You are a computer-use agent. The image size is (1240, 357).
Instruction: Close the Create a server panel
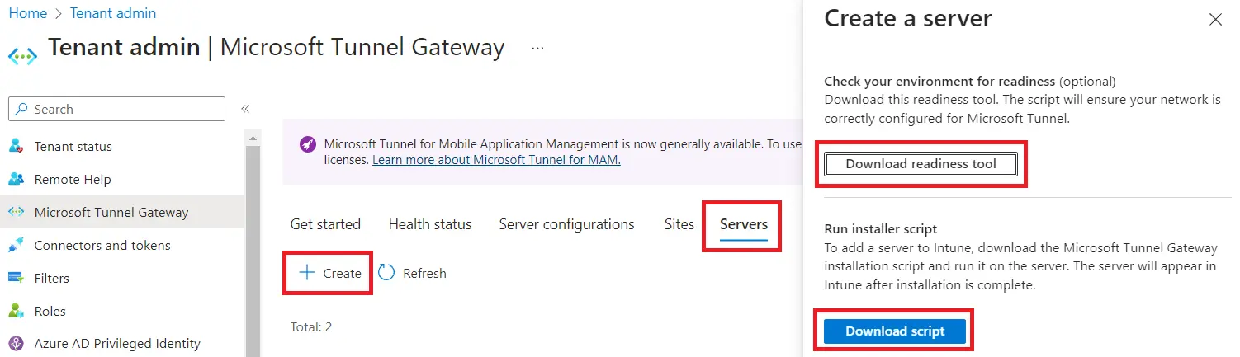(x=1215, y=20)
